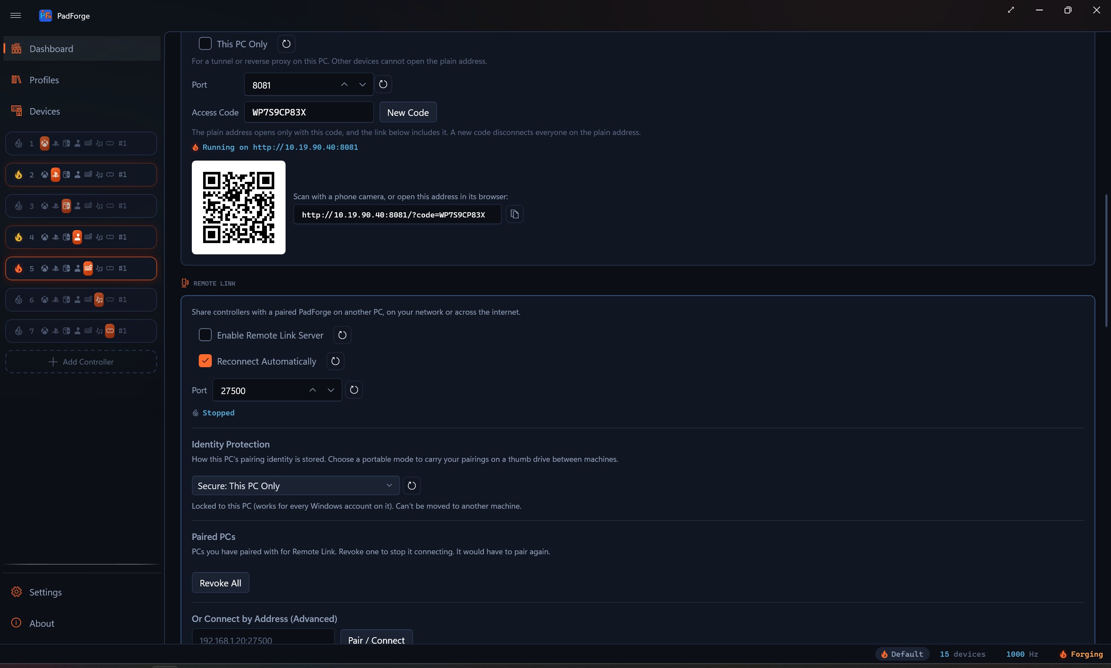Open the Dashboard page
Screen dimensions: 1111x668
tap(82, 49)
